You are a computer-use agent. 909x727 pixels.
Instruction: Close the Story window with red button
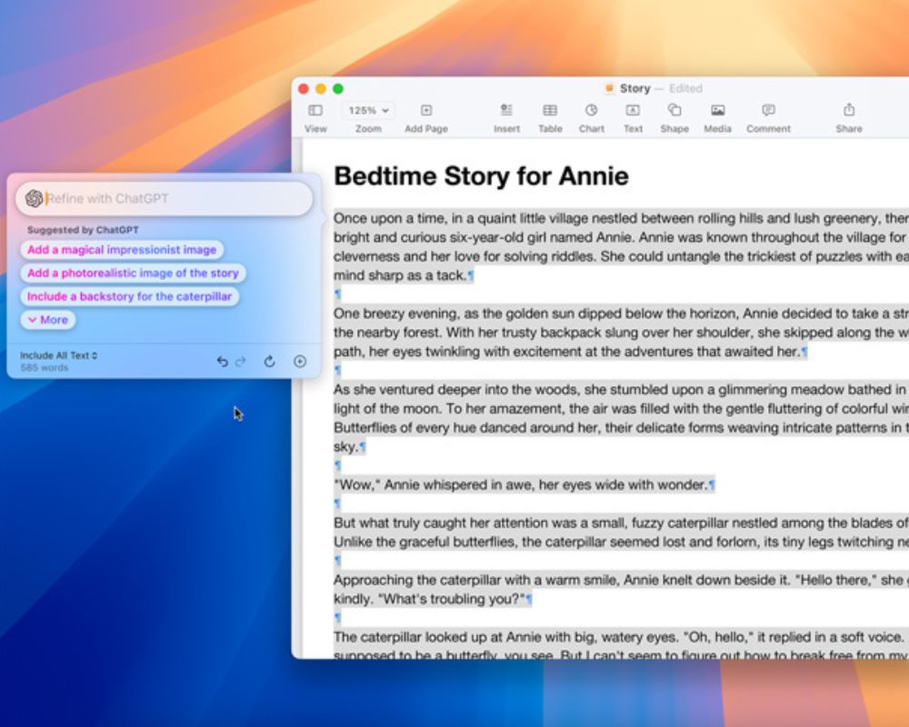pyautogui.click(x=304, y=89)
